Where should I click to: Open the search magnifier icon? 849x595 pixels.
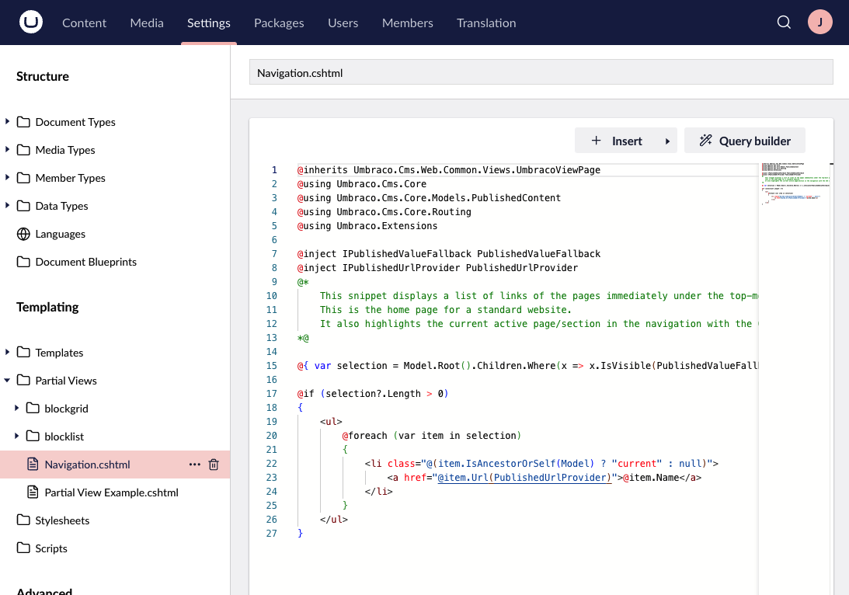tap(784, 23)
